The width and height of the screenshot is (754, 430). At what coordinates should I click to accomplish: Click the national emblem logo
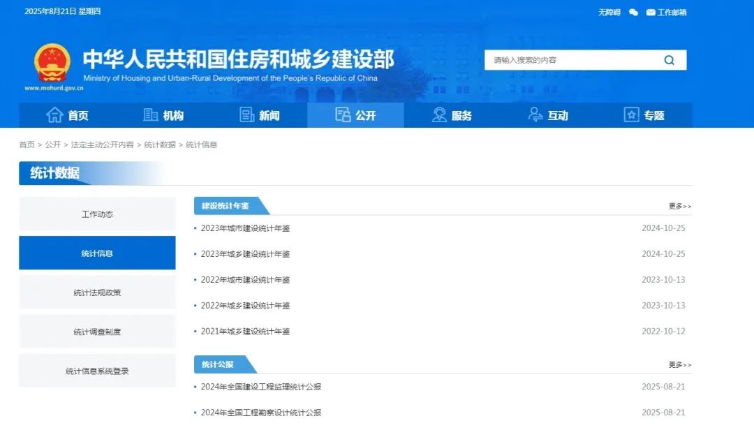[52, 63]
